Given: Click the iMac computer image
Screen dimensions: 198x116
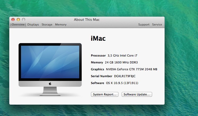Looking at the screenshot, I should coord(50,69).
